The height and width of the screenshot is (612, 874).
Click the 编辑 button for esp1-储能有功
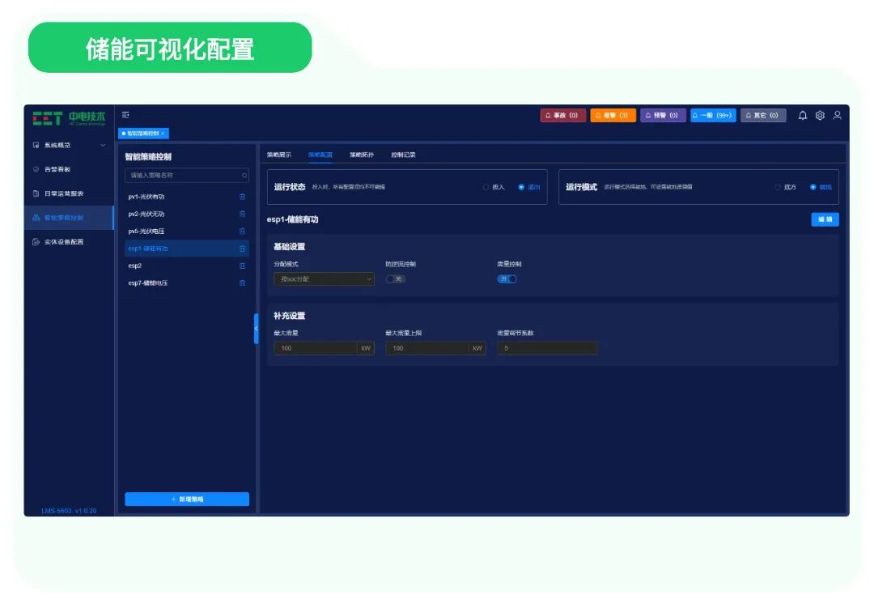[x=825, y=219]
